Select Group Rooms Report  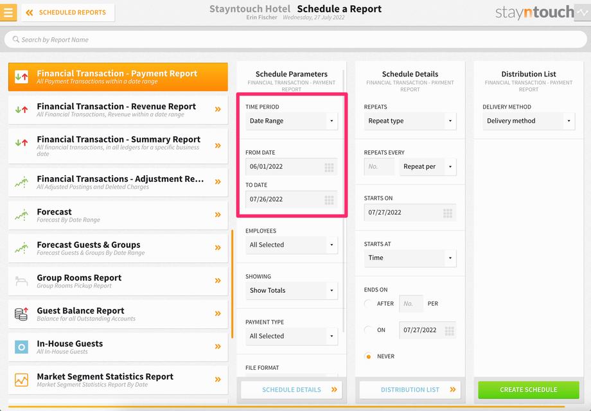click(x=118, y=281)
